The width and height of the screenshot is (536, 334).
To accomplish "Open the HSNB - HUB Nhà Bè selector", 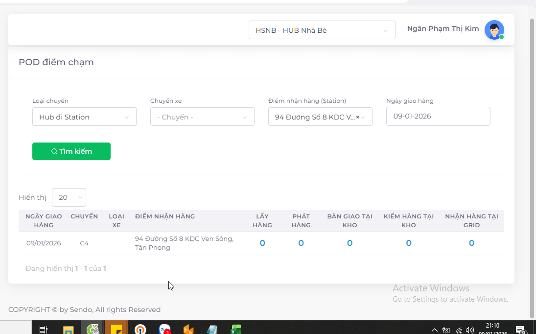I will [x=322, y=30].
